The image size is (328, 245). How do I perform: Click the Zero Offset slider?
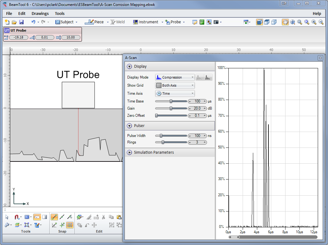tap(171, 116)
